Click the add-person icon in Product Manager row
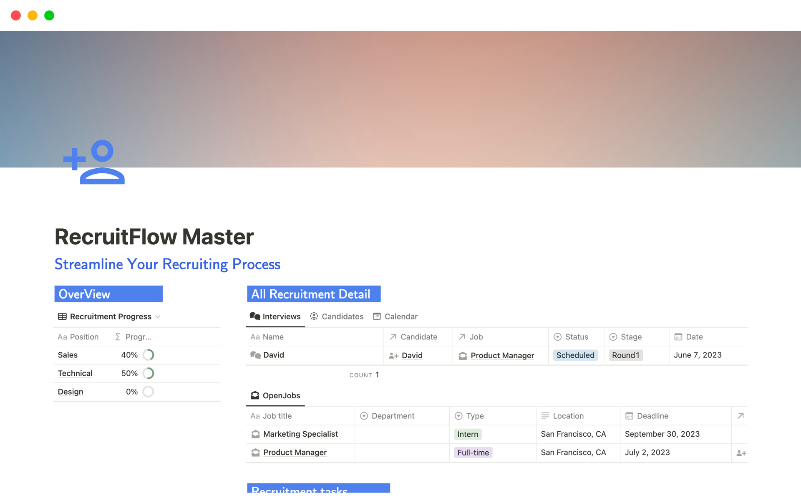Screen dimensions: 801x501 pos(741,453)
